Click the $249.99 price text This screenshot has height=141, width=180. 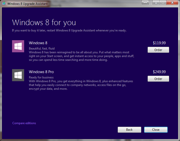click(159, 72)
